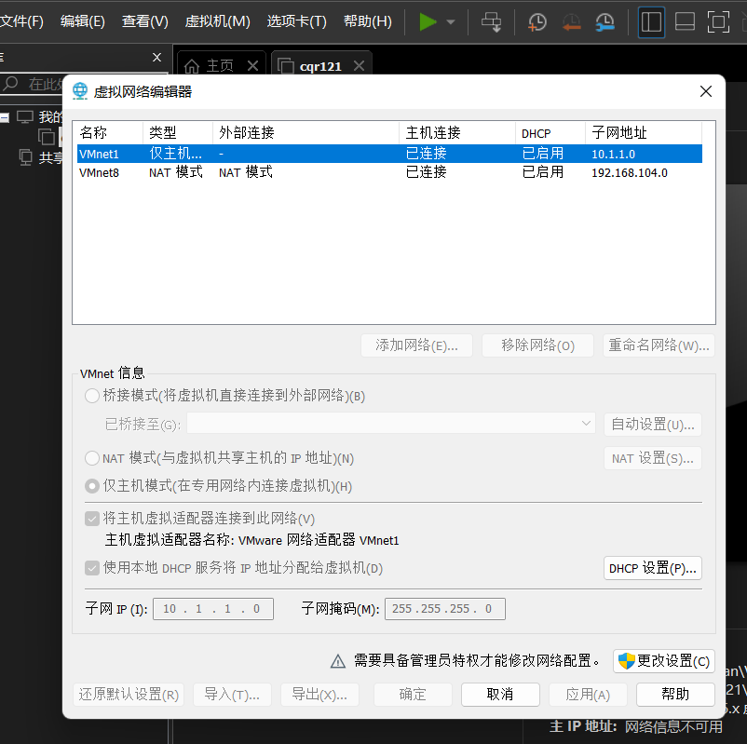
Task: Select the 仅主机模式 radio button
Action: click(x=92, y=486)
